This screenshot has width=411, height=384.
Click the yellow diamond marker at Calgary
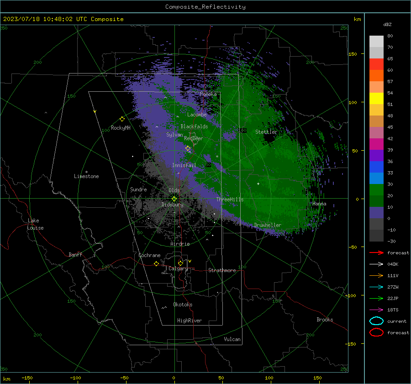pyautogui.click(x=180, y=263)
